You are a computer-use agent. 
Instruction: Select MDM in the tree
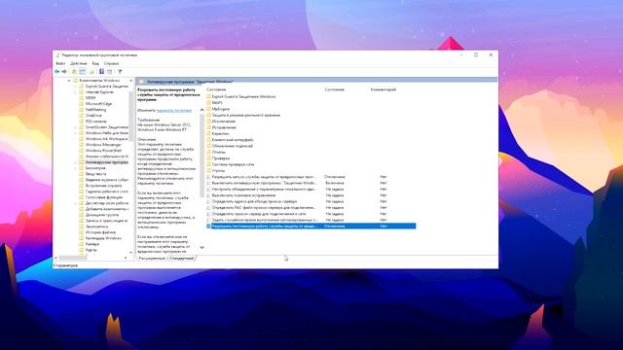point(91,97)
